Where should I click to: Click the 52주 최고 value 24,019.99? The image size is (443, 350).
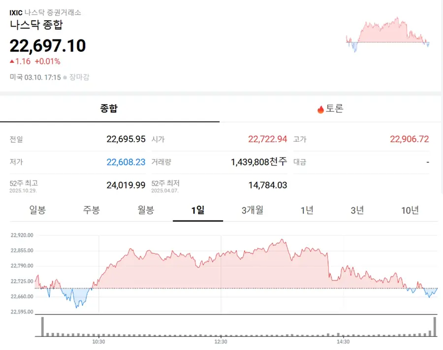126,185
